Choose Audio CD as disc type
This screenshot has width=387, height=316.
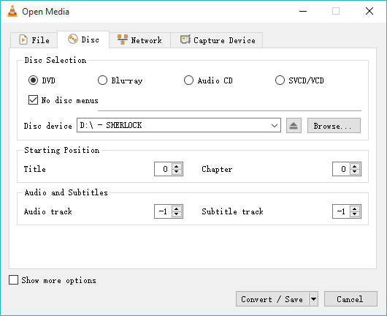(188, 80)
